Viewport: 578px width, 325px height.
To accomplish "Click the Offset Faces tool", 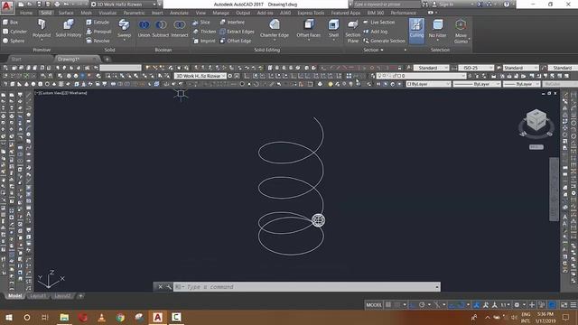I will (x=309, y=29).
